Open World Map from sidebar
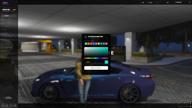192x108 pixels. pyautogui.click(x=9, y=19)
